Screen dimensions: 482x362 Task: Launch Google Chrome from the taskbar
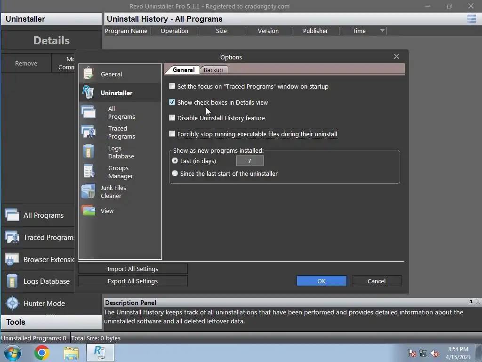(42, 353)
